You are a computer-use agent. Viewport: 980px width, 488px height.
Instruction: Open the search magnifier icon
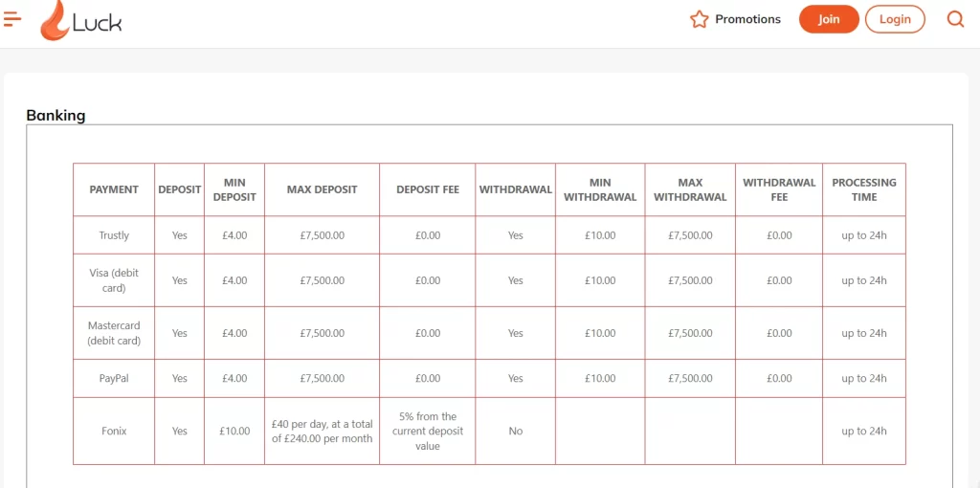956,19
